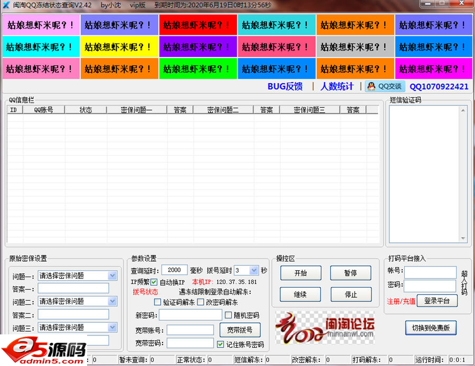Screen dimensions: 475x366
Task: Open the BUG反馈 link
Action: [285, 86]
